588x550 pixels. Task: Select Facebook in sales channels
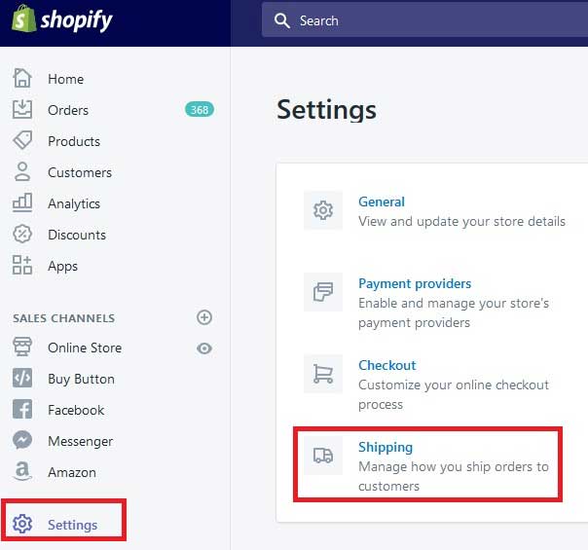pyautogui.click(x=76, y=410)
